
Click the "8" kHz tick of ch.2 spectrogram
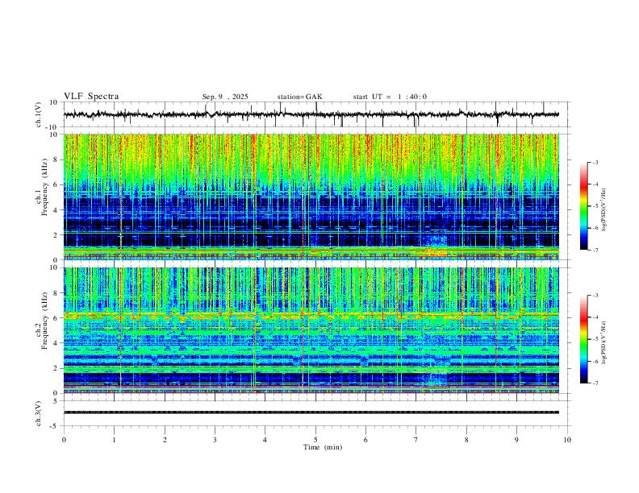point(56,293)
